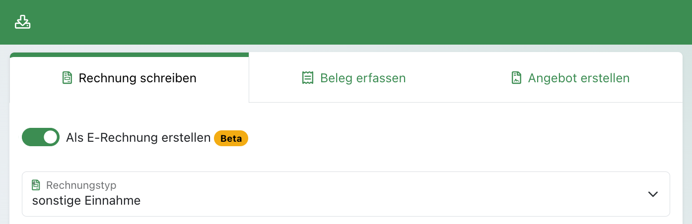Click the empty green header bar
Image resolution: width=692 pixels, height=224 pixels.
347,22
